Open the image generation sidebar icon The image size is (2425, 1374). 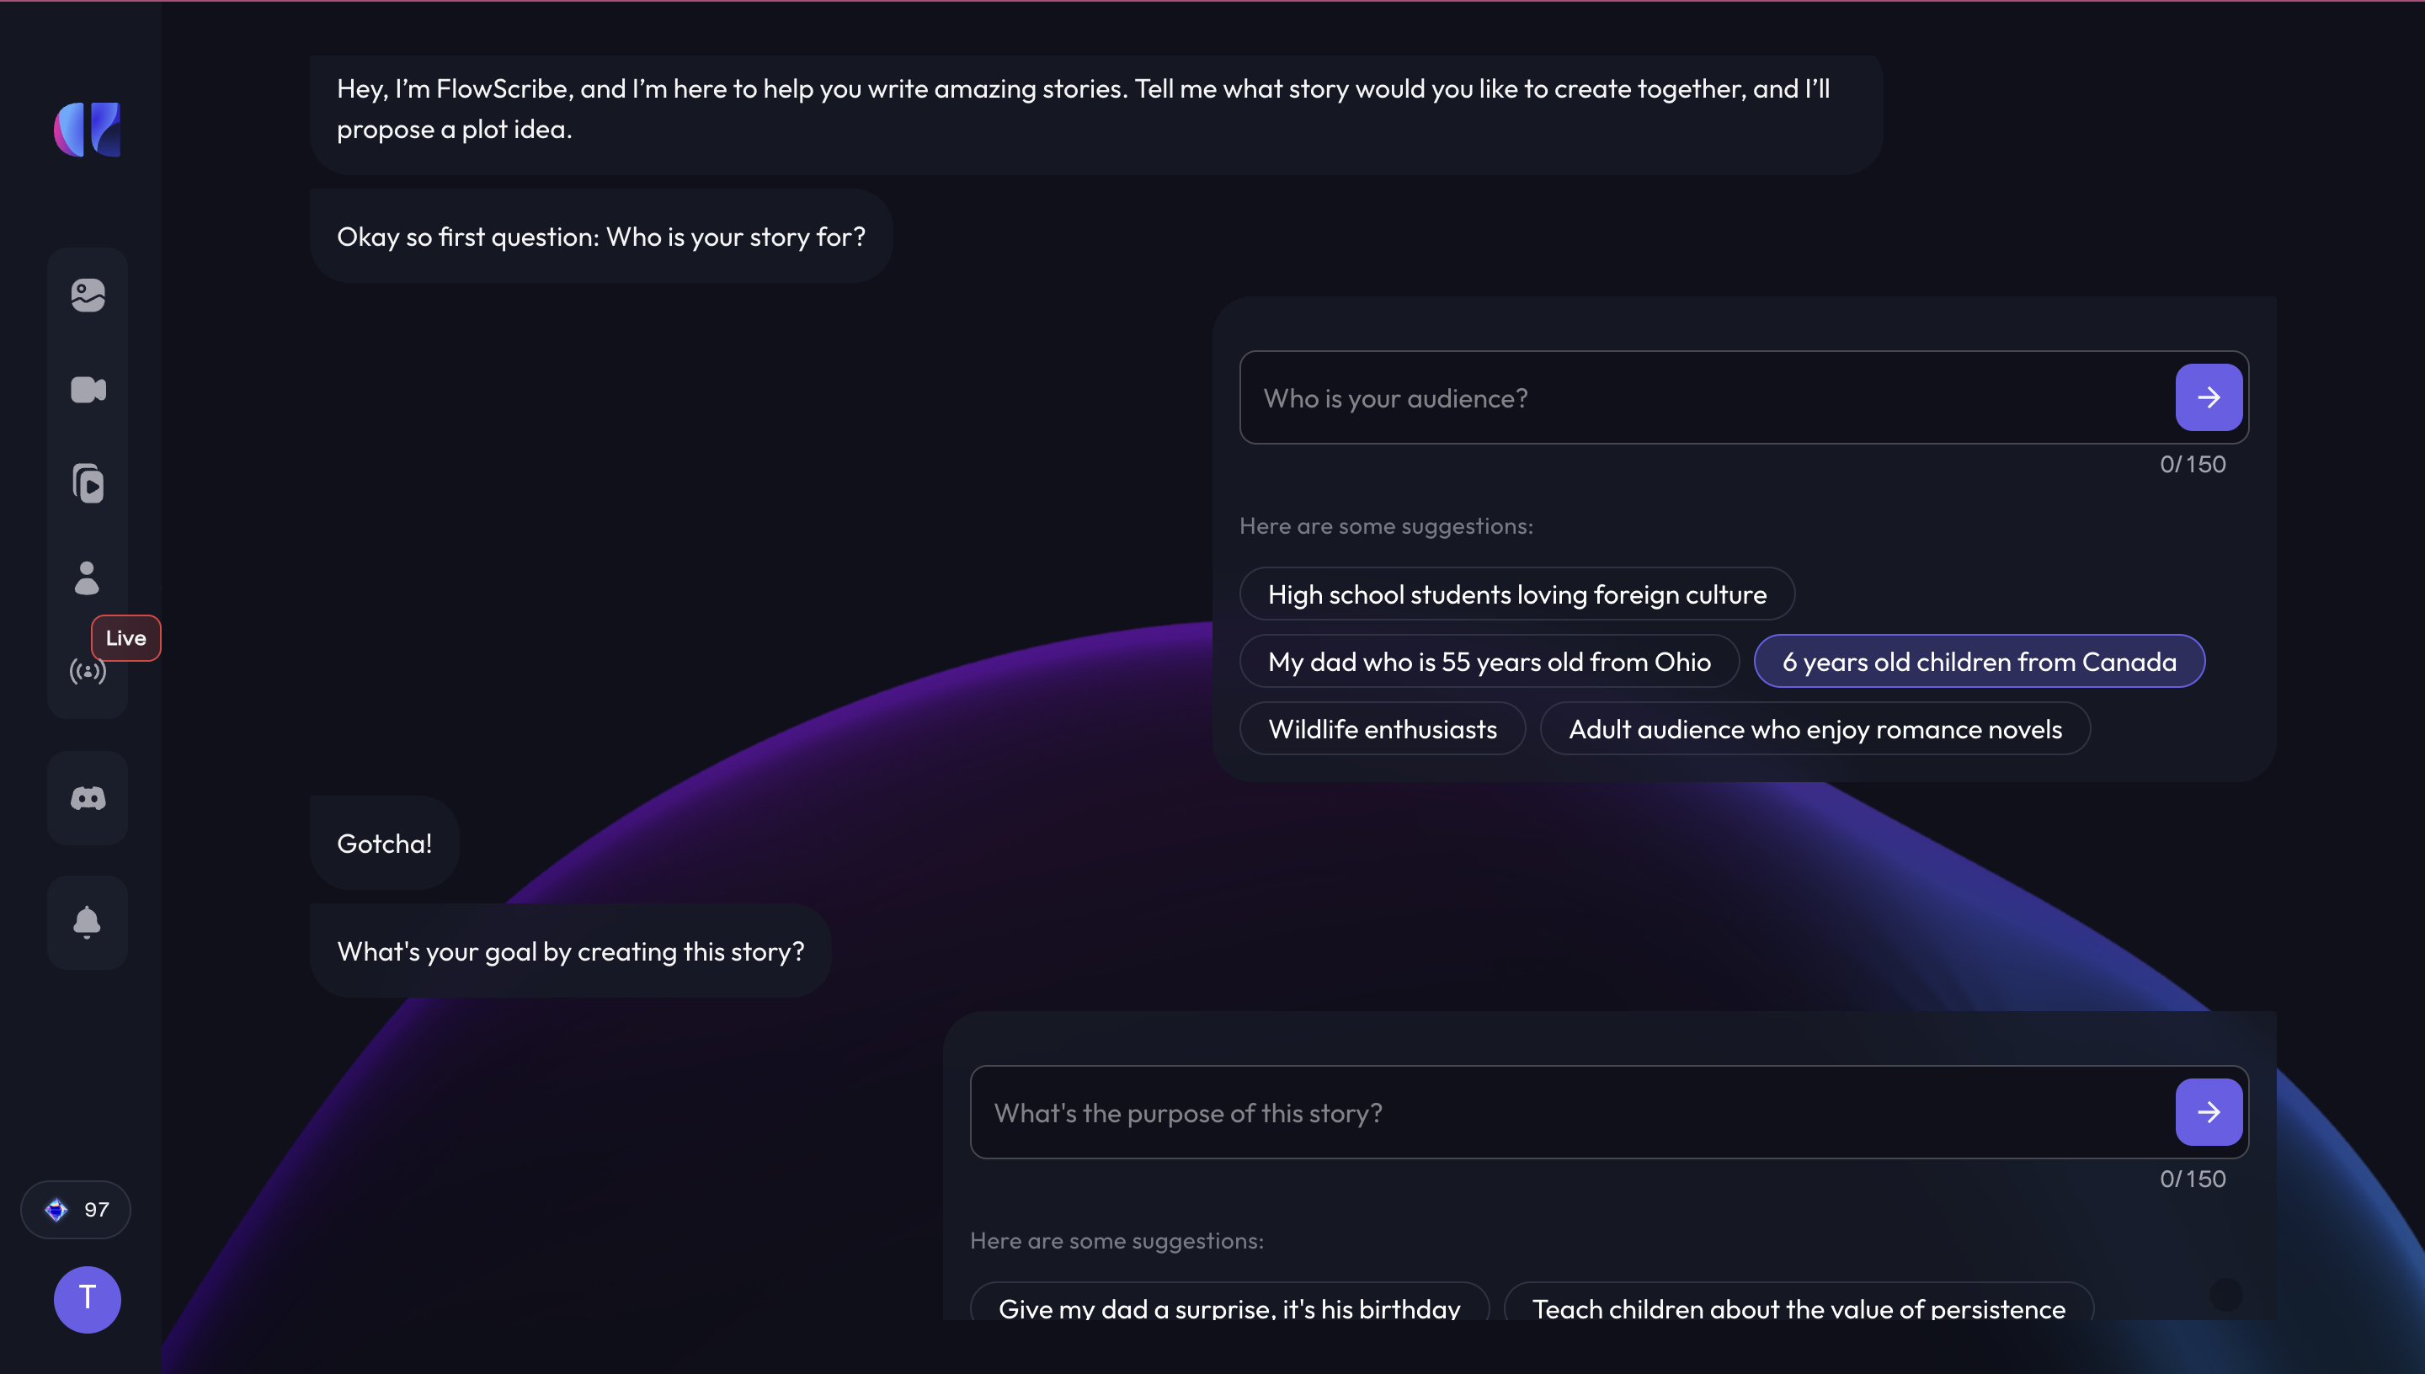coord(88,296)
